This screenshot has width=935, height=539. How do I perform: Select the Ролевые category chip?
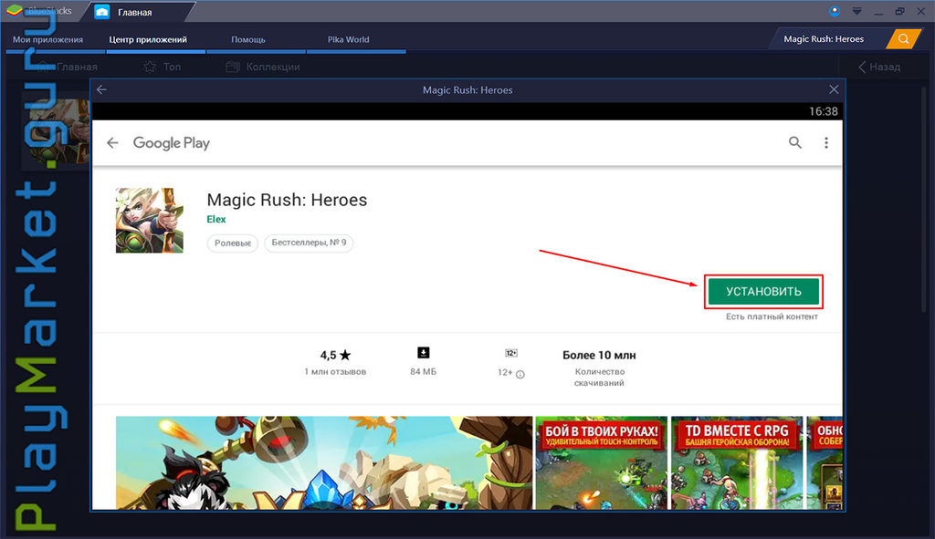pos(233,243)
